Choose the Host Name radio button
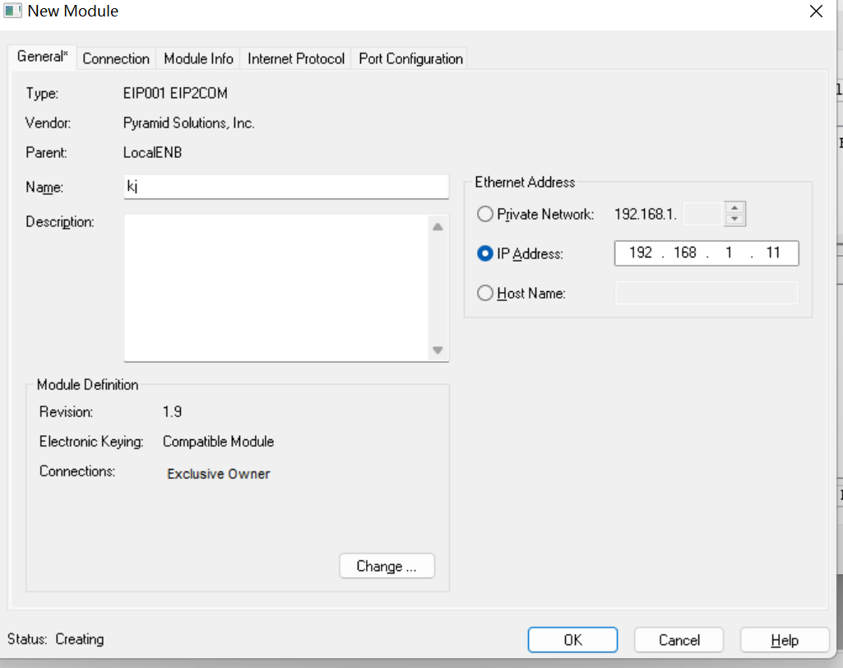 (485, 293)
